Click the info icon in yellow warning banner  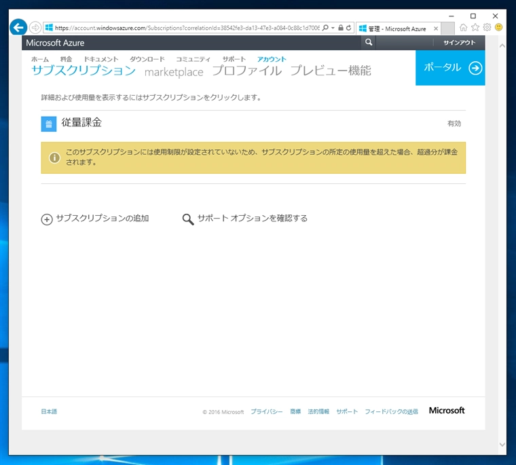coord(54,157)
